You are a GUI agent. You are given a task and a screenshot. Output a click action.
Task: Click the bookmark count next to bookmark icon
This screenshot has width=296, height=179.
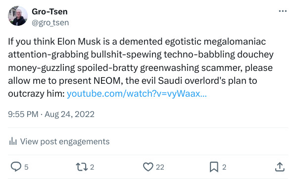(x=224, y=167)
